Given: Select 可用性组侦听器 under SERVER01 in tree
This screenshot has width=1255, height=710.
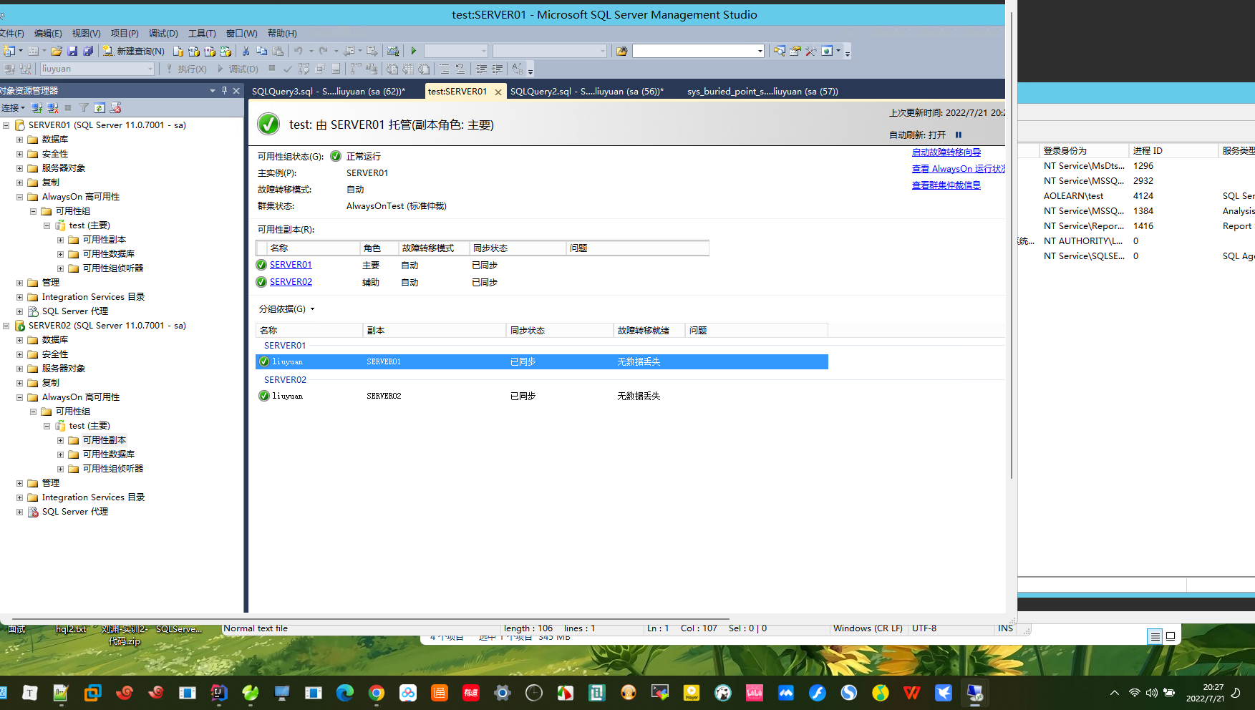Looking at the screenshot, I should pos(113,268).
